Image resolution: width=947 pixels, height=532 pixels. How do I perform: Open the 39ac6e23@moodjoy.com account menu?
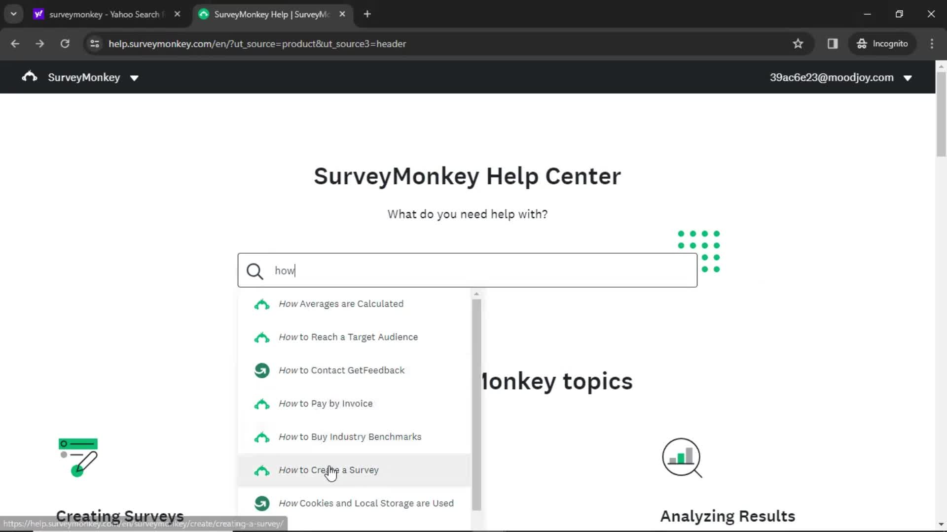(x=840, y=77)
